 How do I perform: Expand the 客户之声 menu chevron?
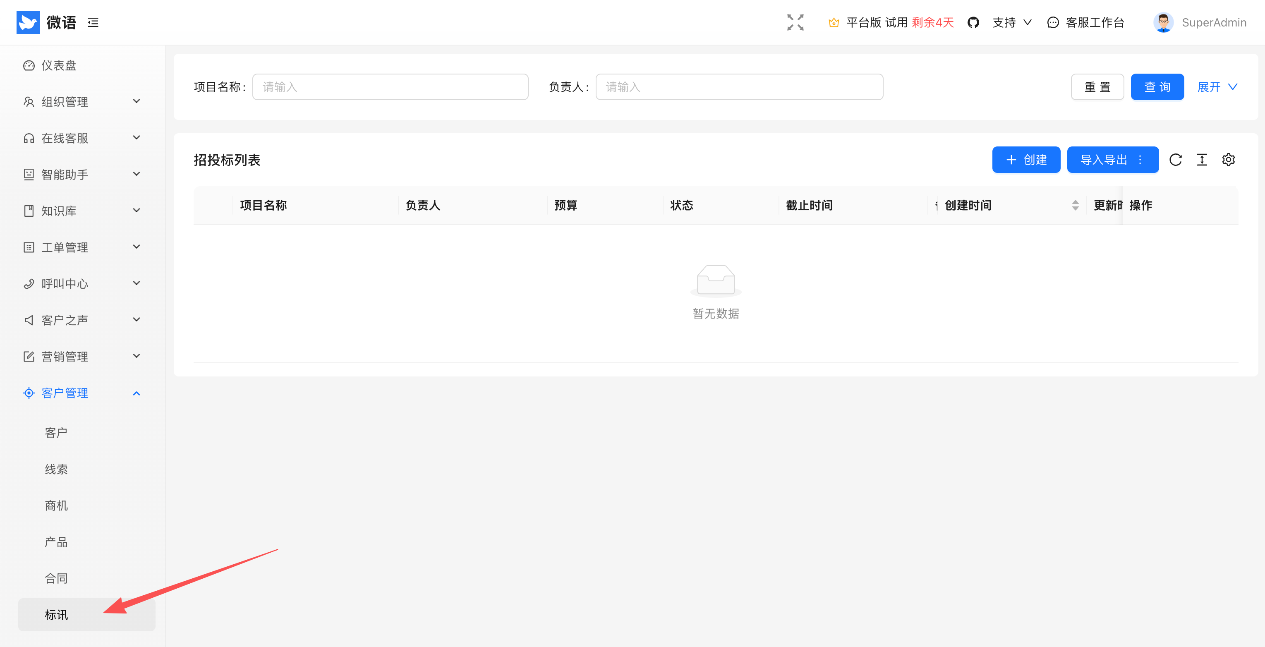pos(137,319)
